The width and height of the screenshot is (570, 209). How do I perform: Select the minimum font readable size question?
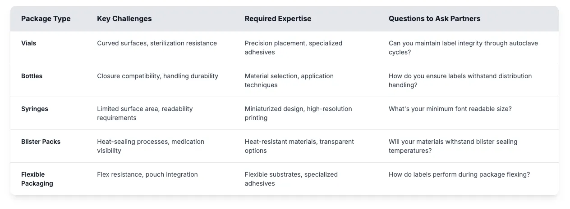click(x=451, y=109)
